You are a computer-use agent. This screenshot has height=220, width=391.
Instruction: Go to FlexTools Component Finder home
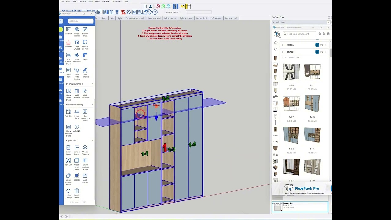coord(276,43)
